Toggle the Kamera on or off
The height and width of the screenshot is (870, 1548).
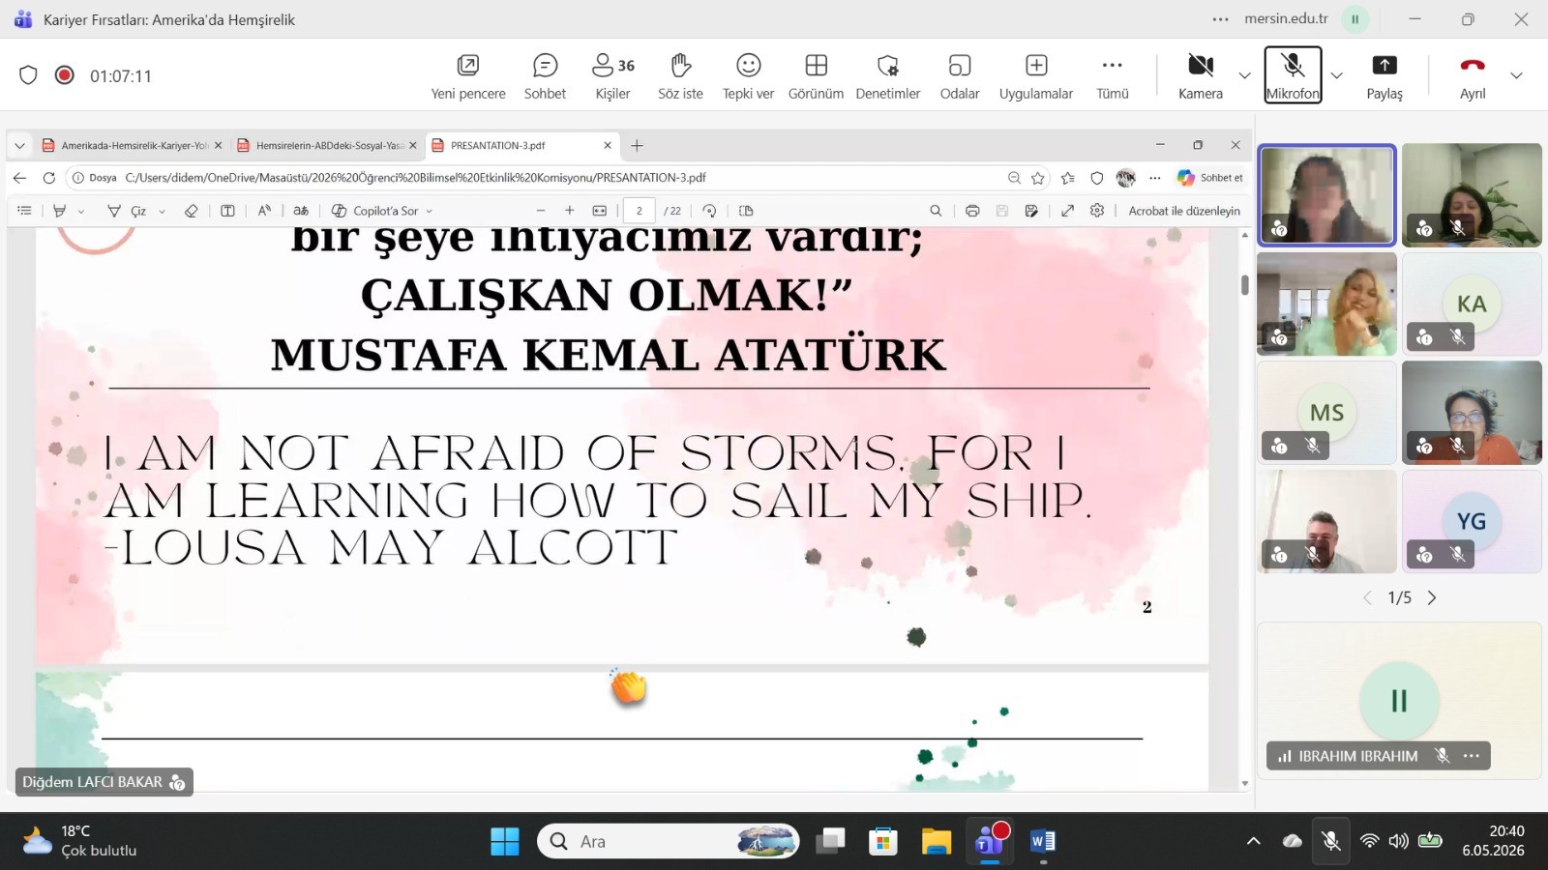pos(1201,76)
